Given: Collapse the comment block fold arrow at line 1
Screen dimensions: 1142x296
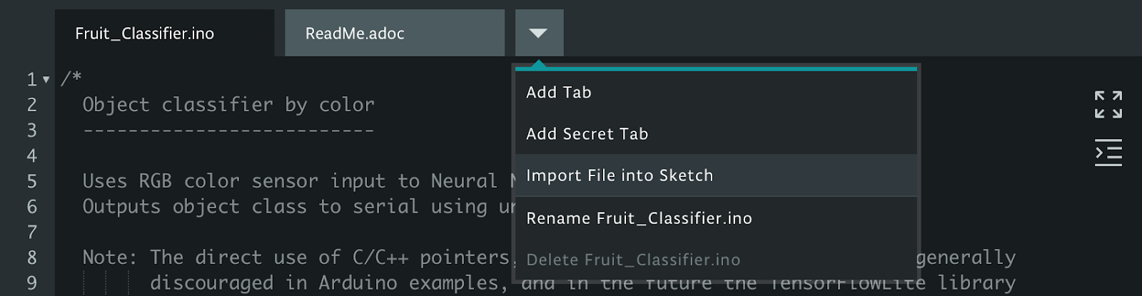Looking at the screenshot, I should 46,79.
